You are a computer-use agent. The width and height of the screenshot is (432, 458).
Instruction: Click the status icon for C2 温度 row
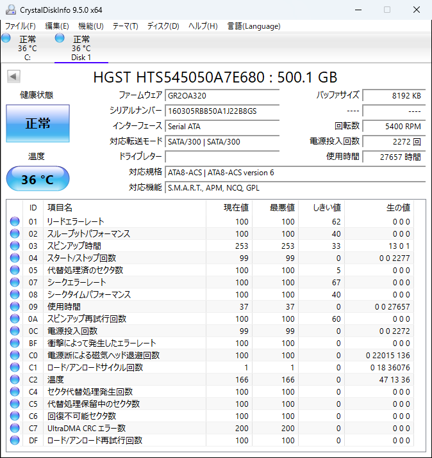point(15,379)
